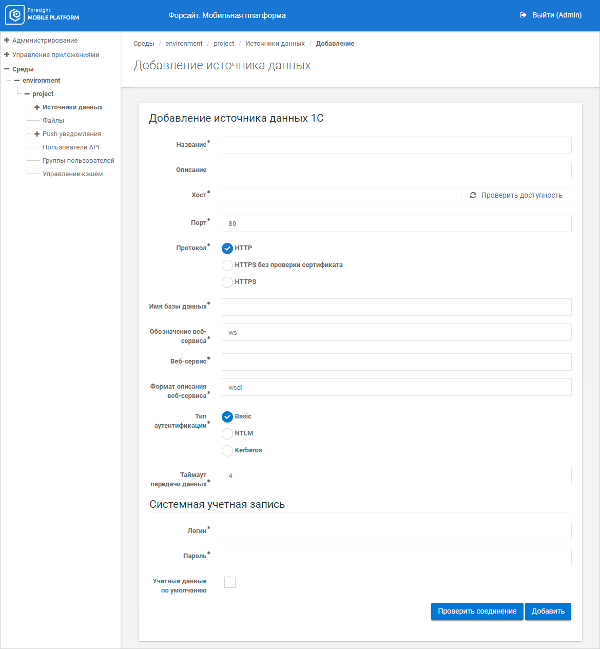
Task: Go to project breadcrumb
Action: click(x=224, y=44)
